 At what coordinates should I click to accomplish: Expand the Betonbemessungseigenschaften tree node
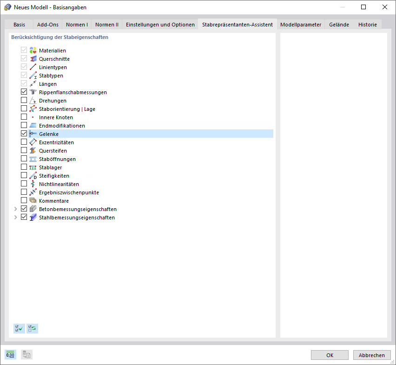pyautogui.click(x=16, y=209)
